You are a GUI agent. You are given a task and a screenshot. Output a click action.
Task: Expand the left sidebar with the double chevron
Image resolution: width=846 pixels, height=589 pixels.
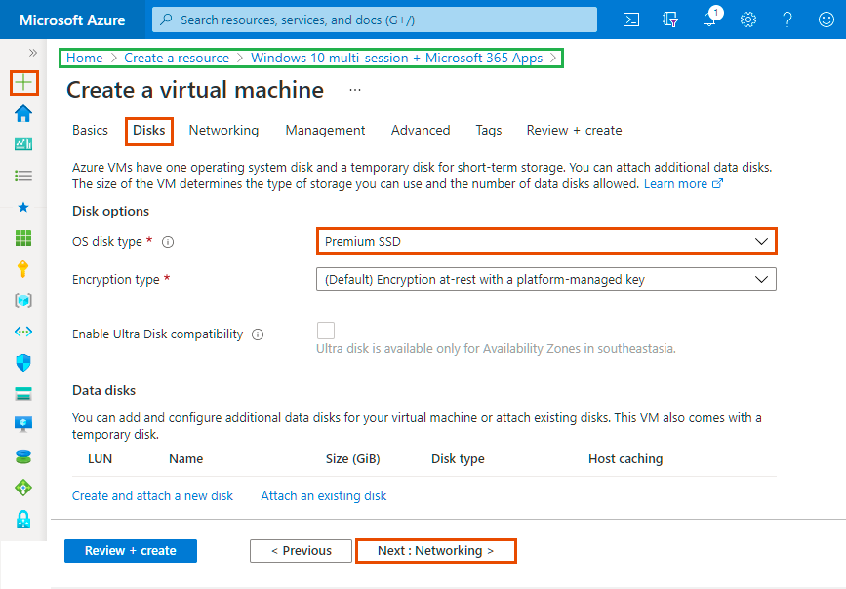(33, 53)
